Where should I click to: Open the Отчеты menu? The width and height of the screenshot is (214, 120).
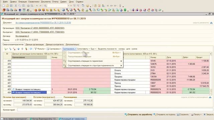pyautogui.click(x=55, y=2)
